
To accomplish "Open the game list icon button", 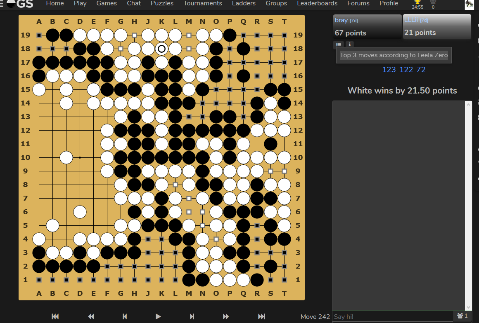I will coord(339,44).
